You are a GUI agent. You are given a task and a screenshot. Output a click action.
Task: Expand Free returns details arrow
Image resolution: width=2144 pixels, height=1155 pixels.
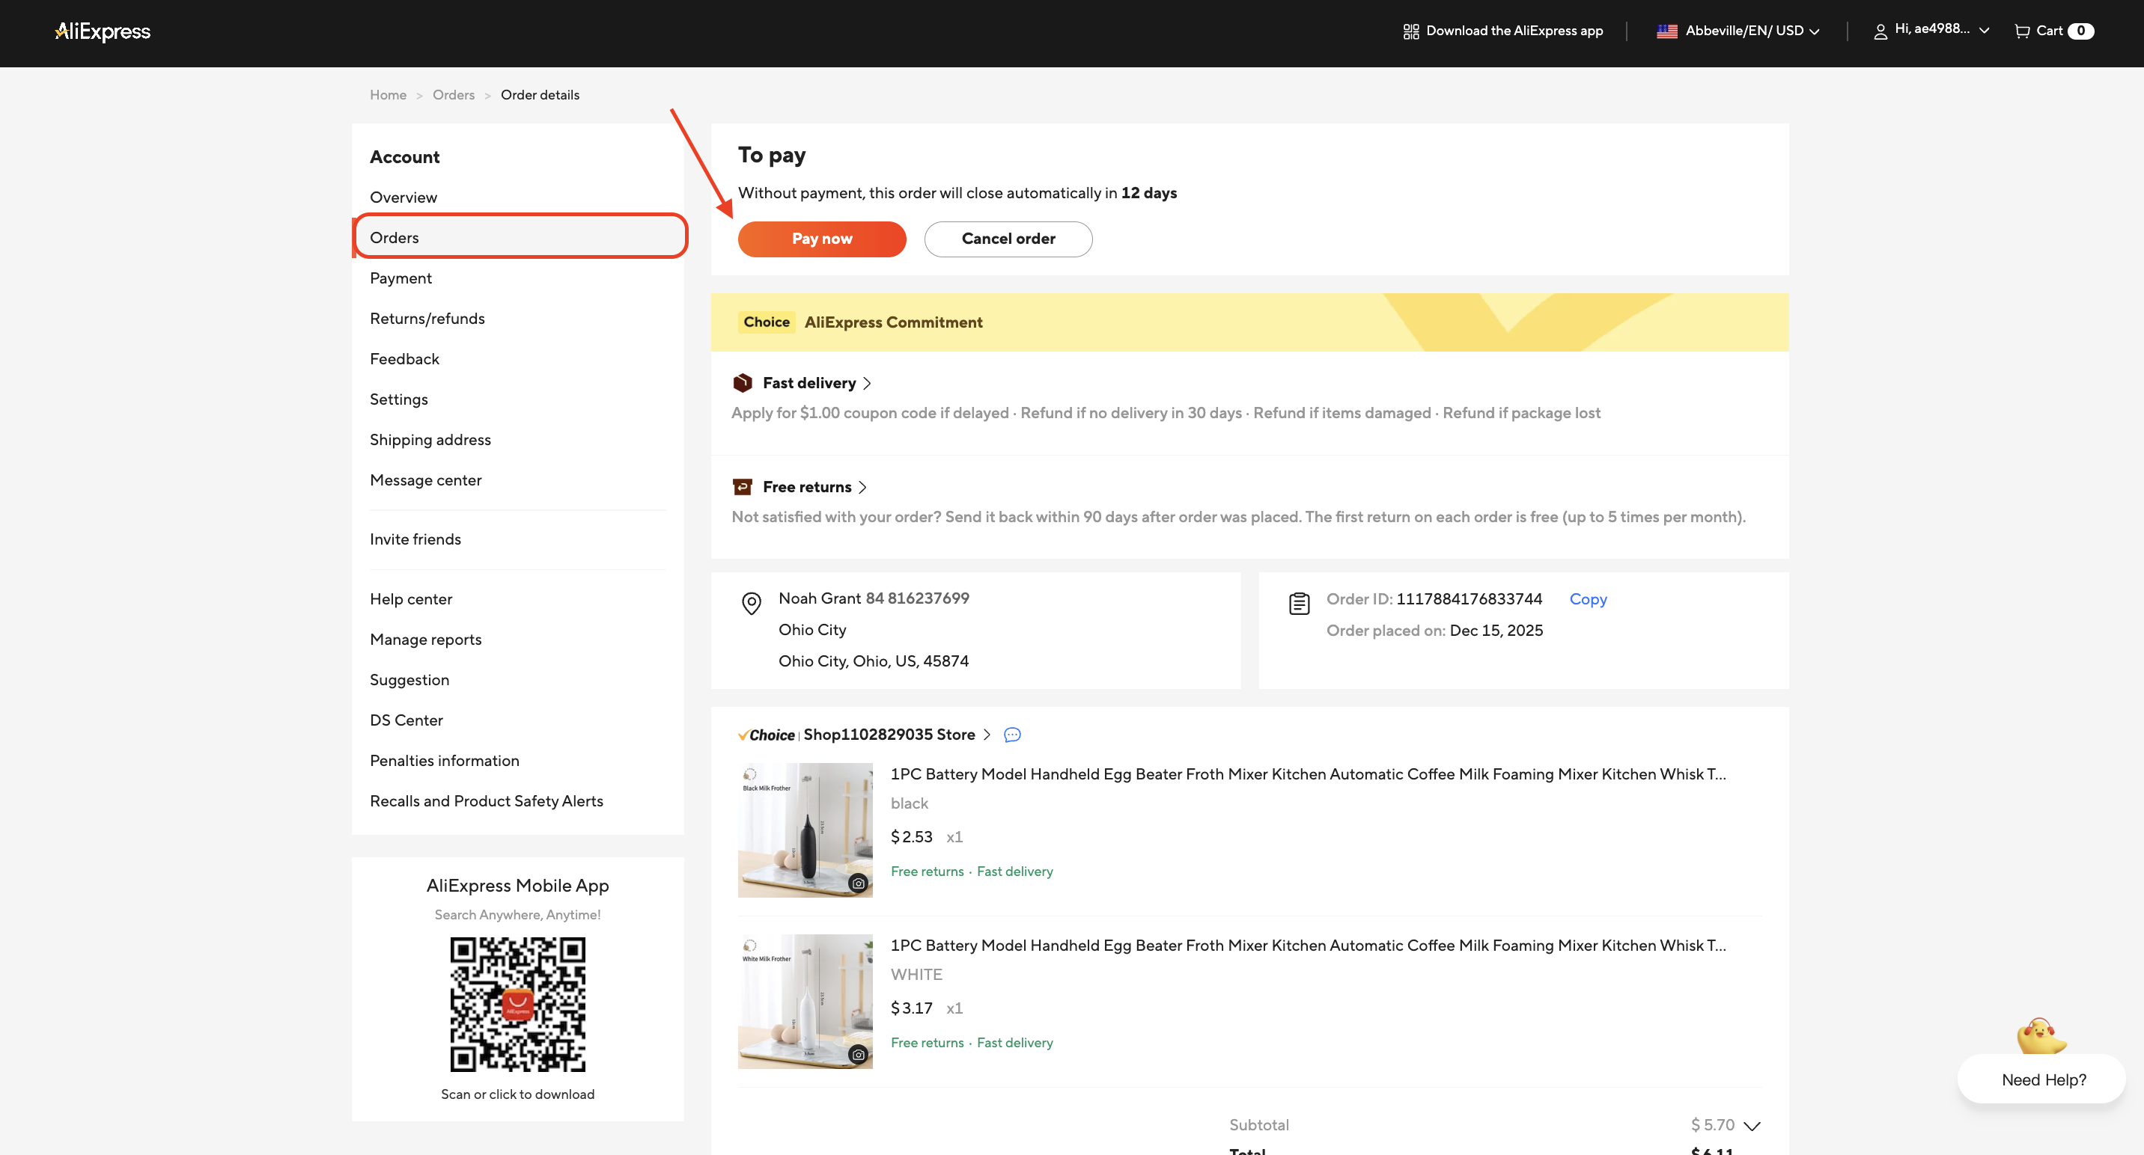tap(862, 487)
